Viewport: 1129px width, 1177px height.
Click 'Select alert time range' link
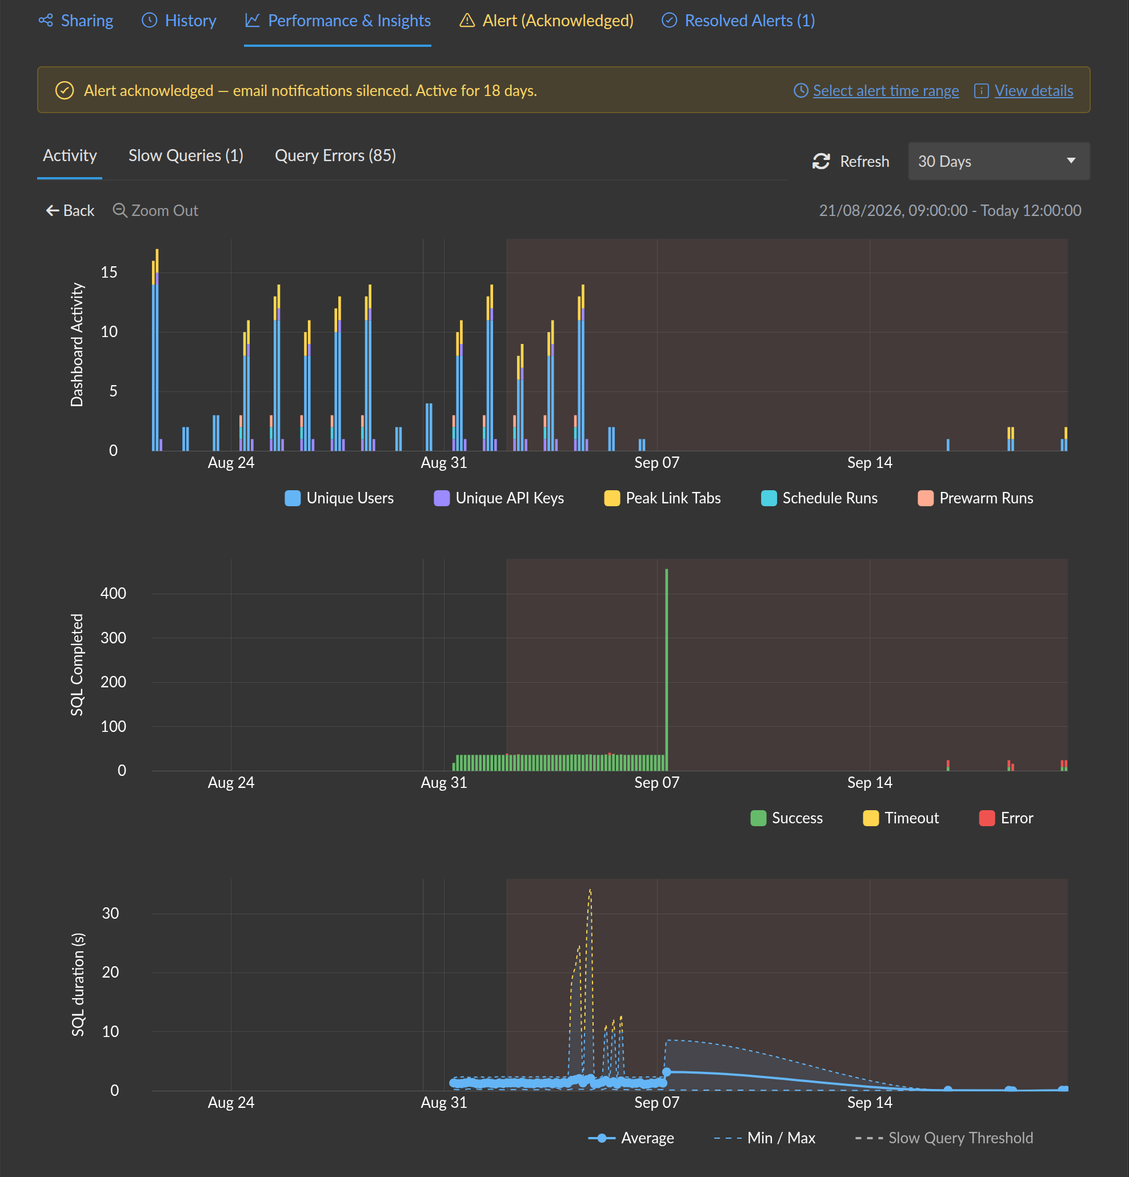click(886, 91)
